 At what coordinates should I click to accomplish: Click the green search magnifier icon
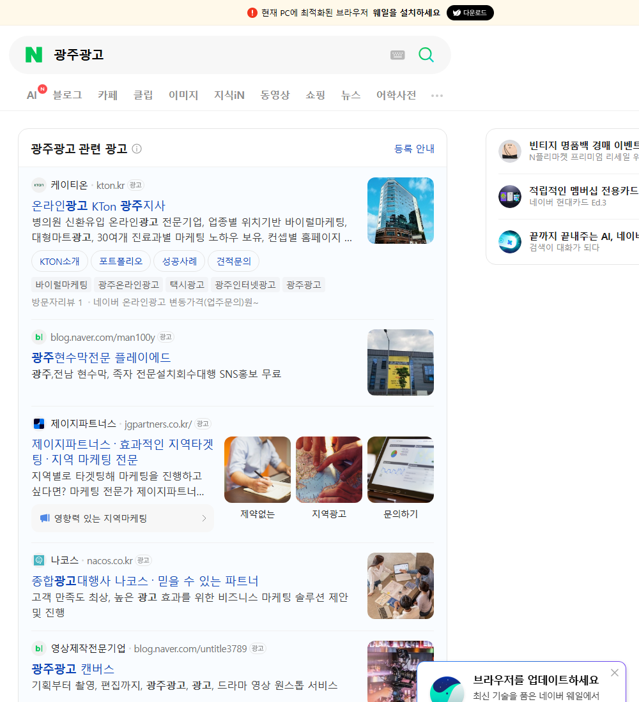pyautogui.click(x=426, y=55)
